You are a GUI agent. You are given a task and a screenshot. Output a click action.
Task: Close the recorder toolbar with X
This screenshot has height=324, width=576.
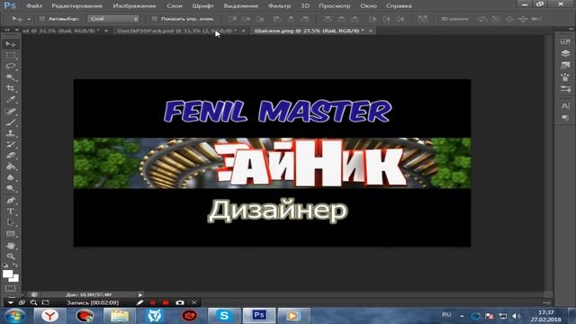(194, 302)
